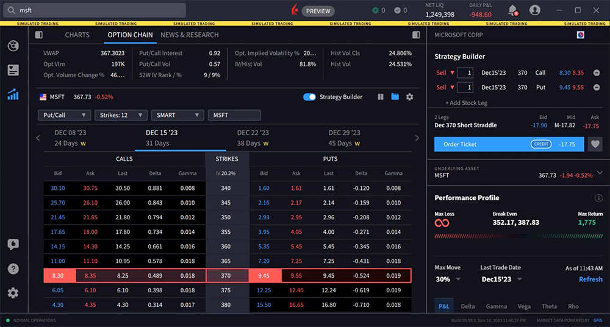Image resolution: width=610 pixels, height=327 pixels.
Task: Open option chain settings gear
Action: pyautogui.click(x=410, y=97)
